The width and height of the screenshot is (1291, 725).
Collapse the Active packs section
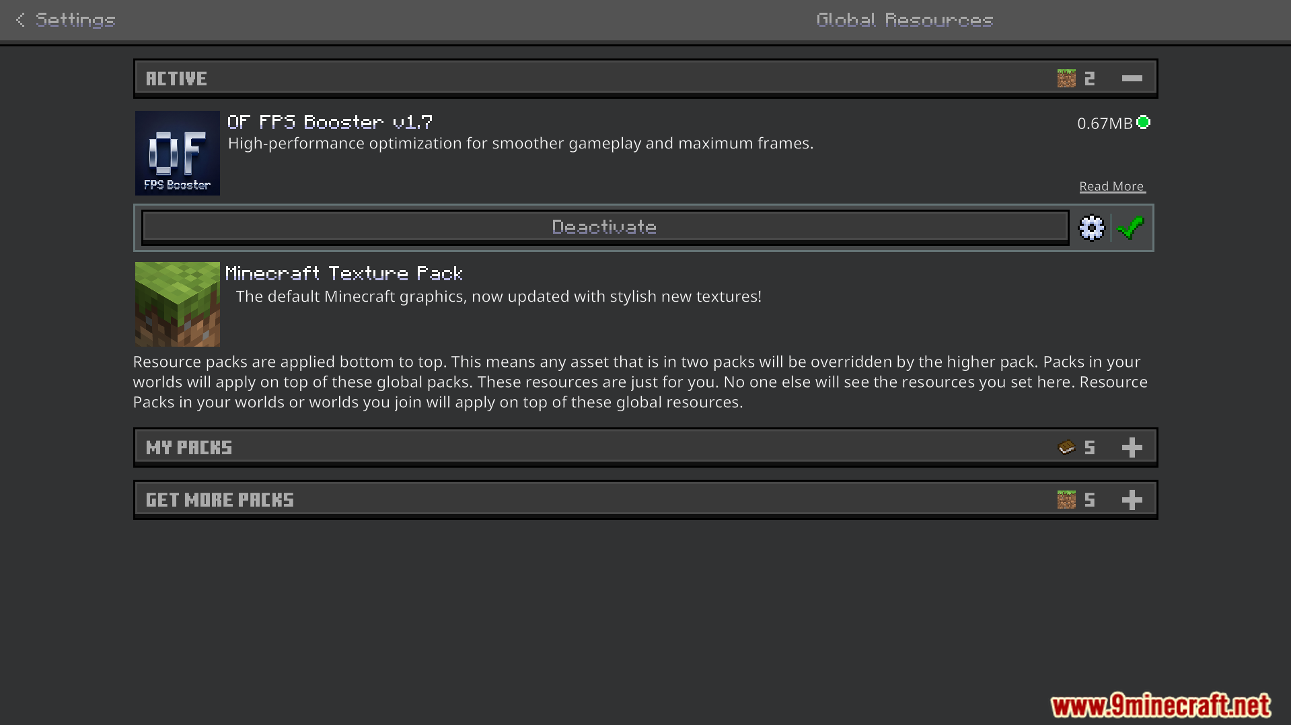(1132, 79)
